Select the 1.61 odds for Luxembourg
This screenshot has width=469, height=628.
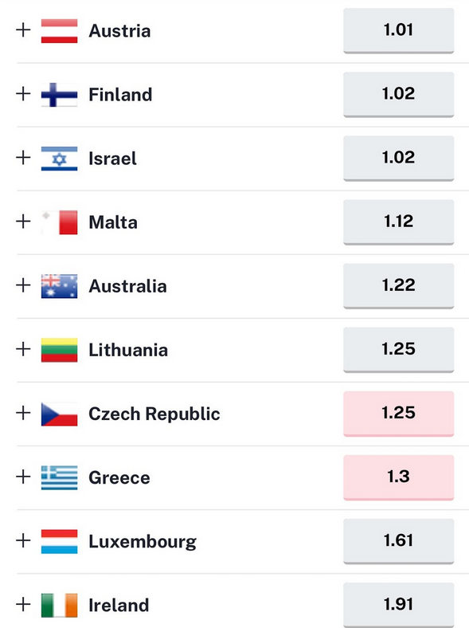(399, 541)
